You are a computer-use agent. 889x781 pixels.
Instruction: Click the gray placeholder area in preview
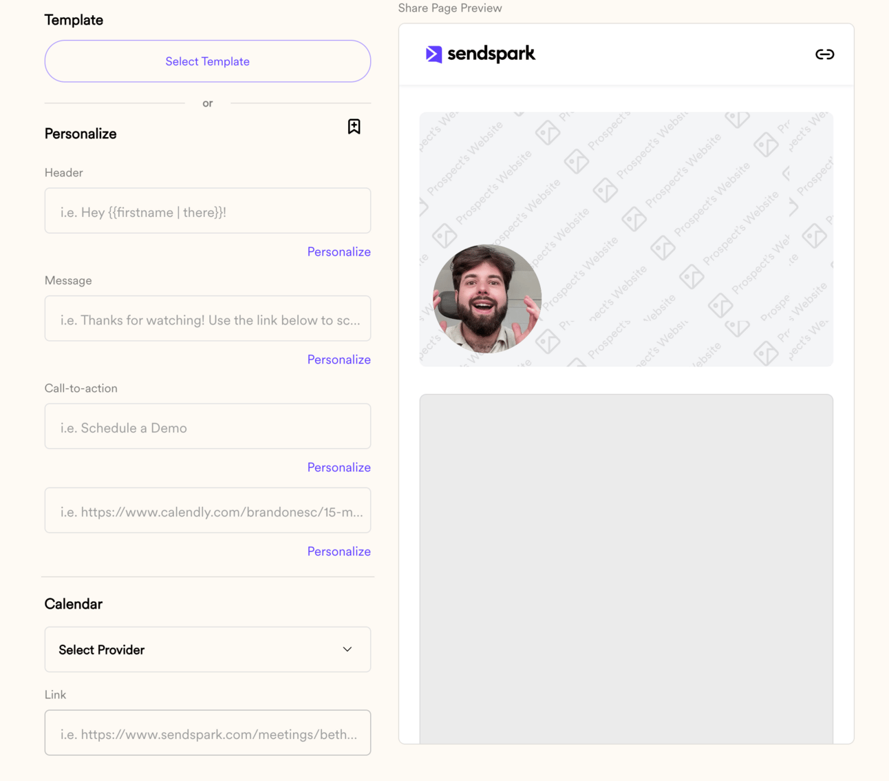click(x=626, y=569)
